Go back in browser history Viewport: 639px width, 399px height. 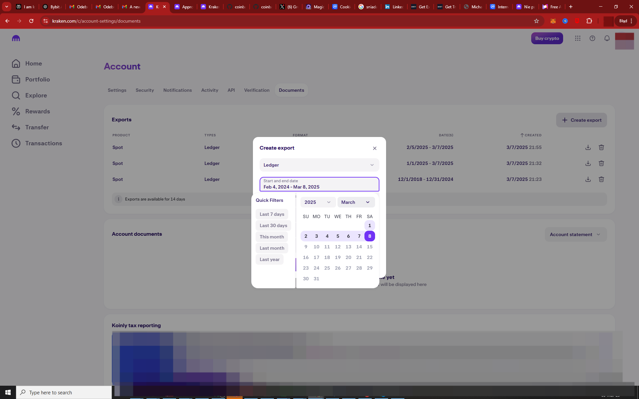pos(7,21)
